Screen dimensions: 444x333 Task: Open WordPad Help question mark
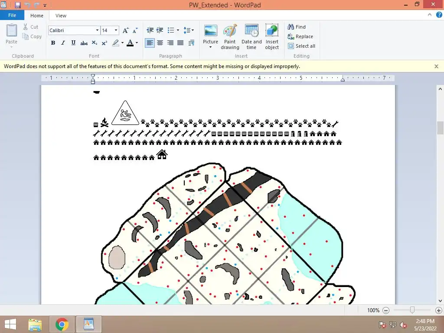[x=439, y=15]
